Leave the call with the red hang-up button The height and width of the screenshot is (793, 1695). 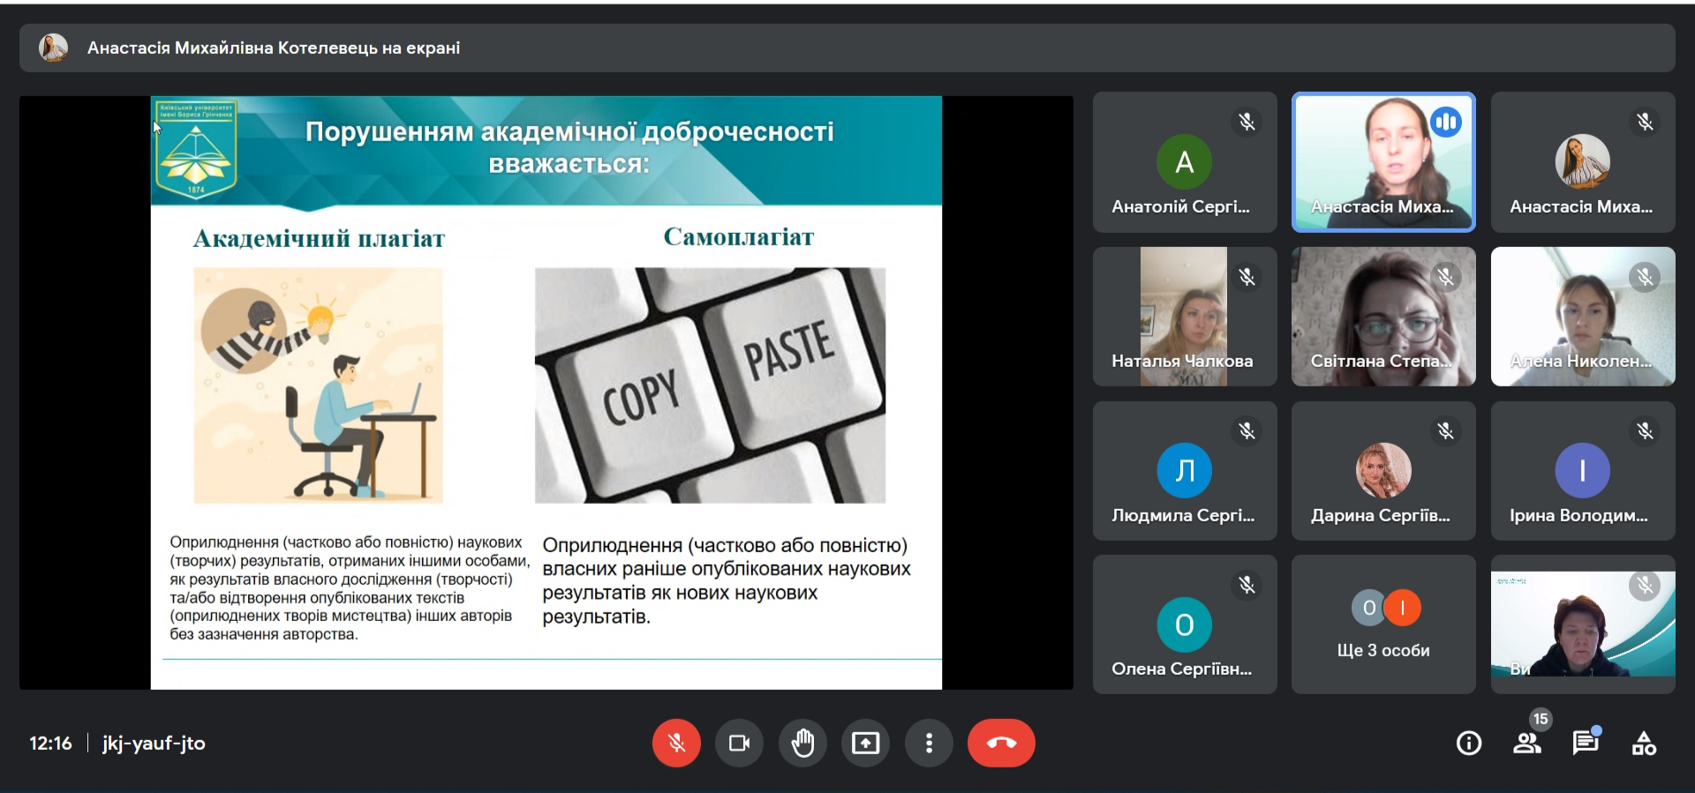(1001, 744)
